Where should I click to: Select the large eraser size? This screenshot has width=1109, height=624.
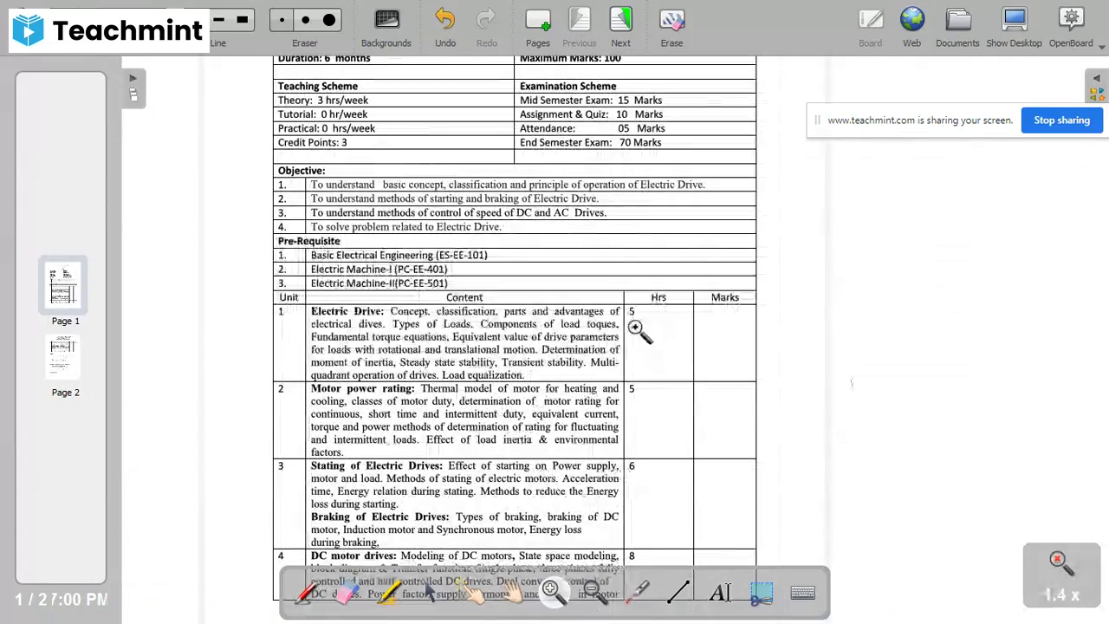pos(329,20)
